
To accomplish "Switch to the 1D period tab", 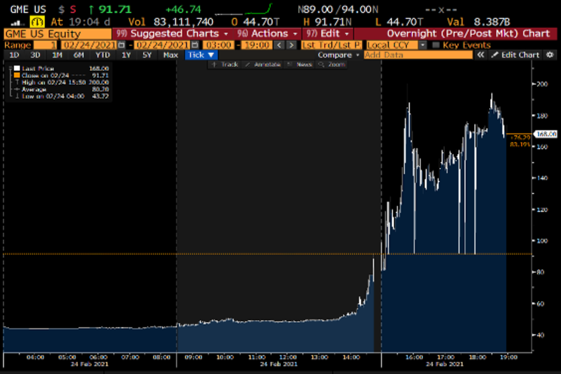I will click(14, 55).
